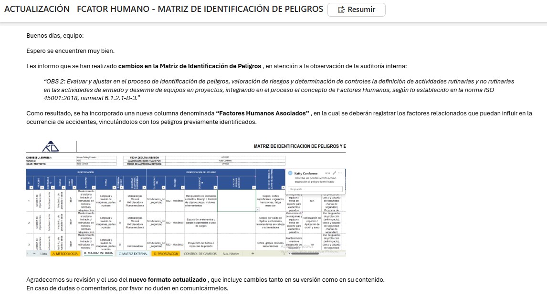The image size is (547, 308).
Task: Click into the Respuesta reply field
Action: [x=315, y=189]
